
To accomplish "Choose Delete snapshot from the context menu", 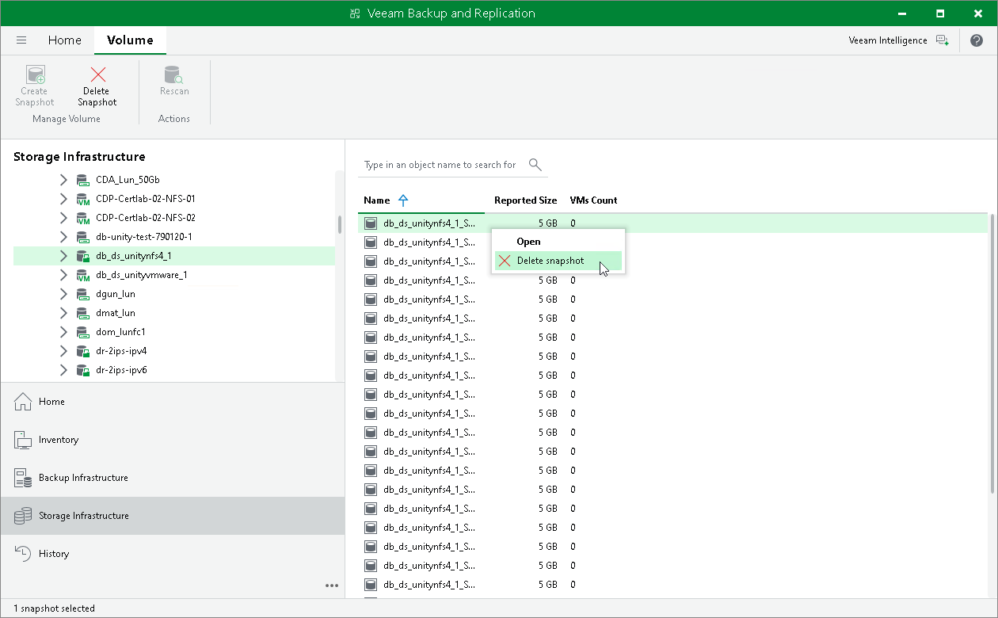I will 558,261.
